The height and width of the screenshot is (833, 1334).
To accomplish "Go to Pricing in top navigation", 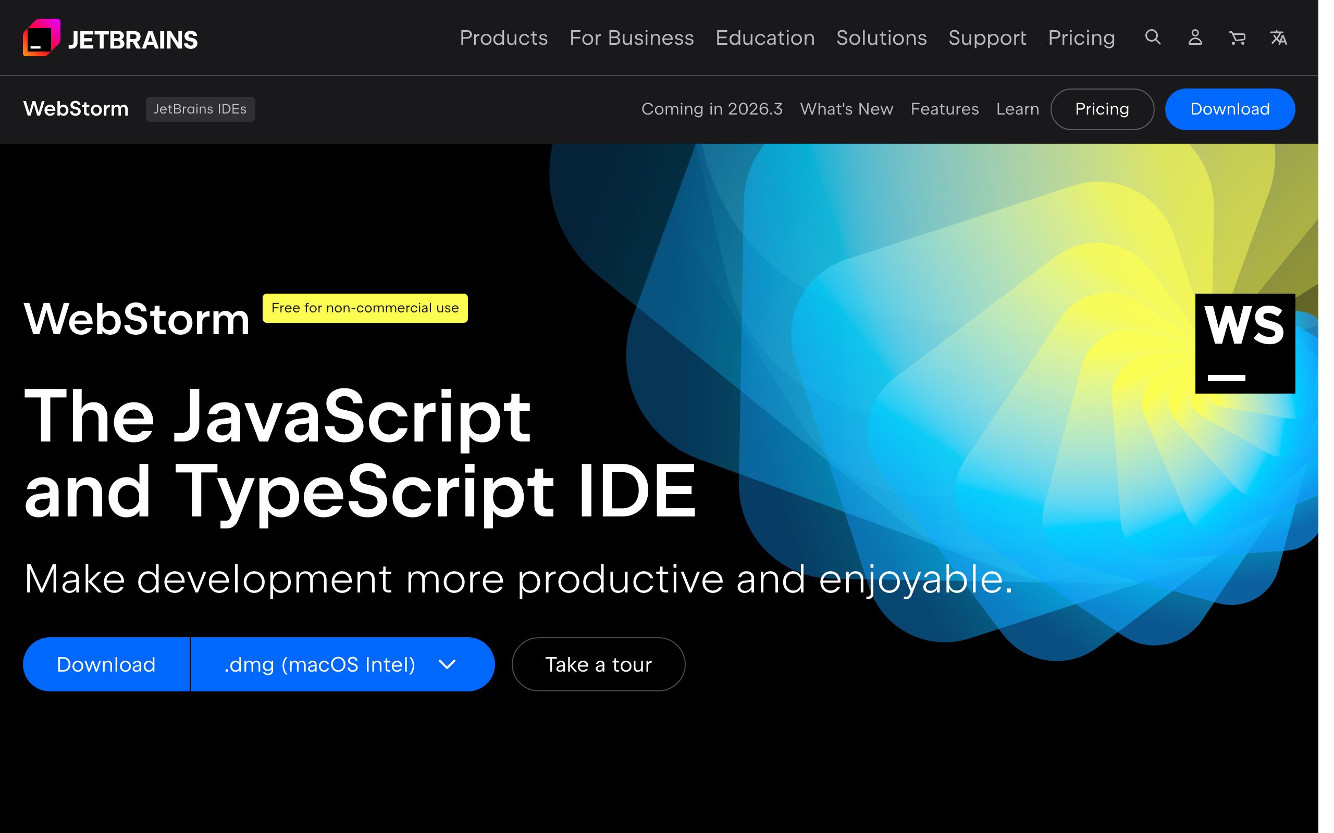I will (1082, 38).
